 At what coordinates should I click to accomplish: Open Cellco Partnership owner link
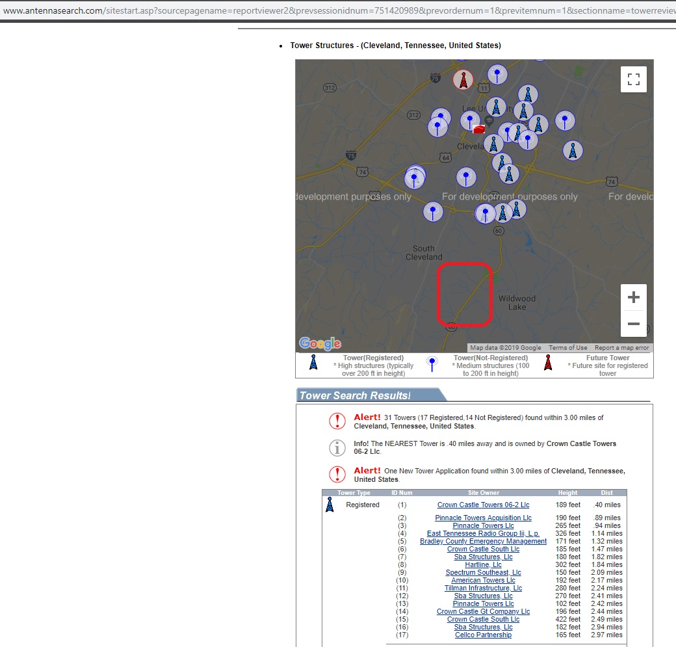(484, 635)
